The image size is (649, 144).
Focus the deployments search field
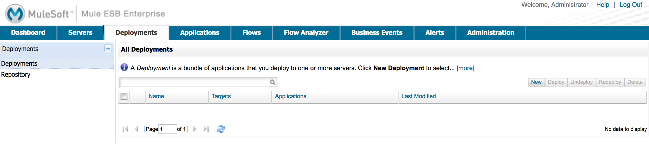click(194, 82)
